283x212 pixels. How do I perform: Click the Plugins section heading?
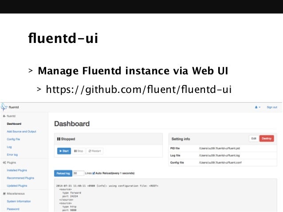[12, 162]
